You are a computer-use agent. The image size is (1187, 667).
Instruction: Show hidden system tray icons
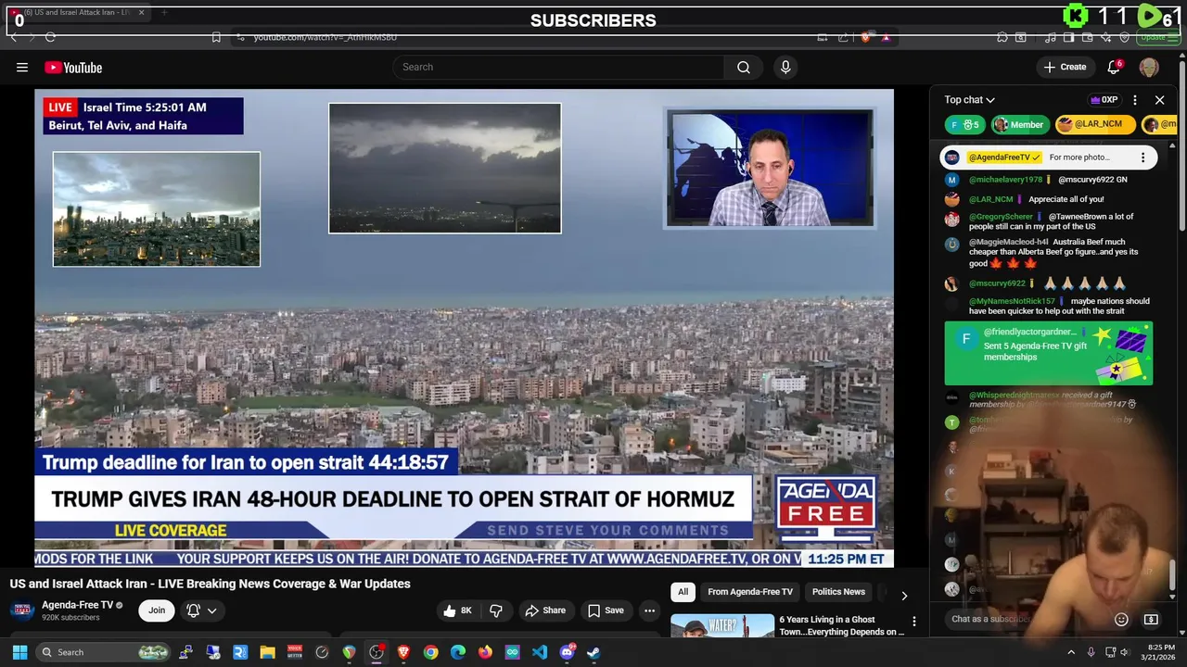[1070, 652]
